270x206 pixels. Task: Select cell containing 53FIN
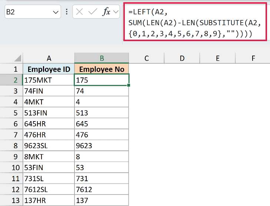coord(49,167)
